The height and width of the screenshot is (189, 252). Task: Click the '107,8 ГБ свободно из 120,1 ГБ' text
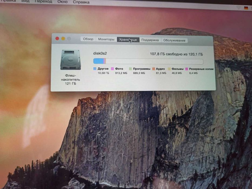tap(176, 54)
